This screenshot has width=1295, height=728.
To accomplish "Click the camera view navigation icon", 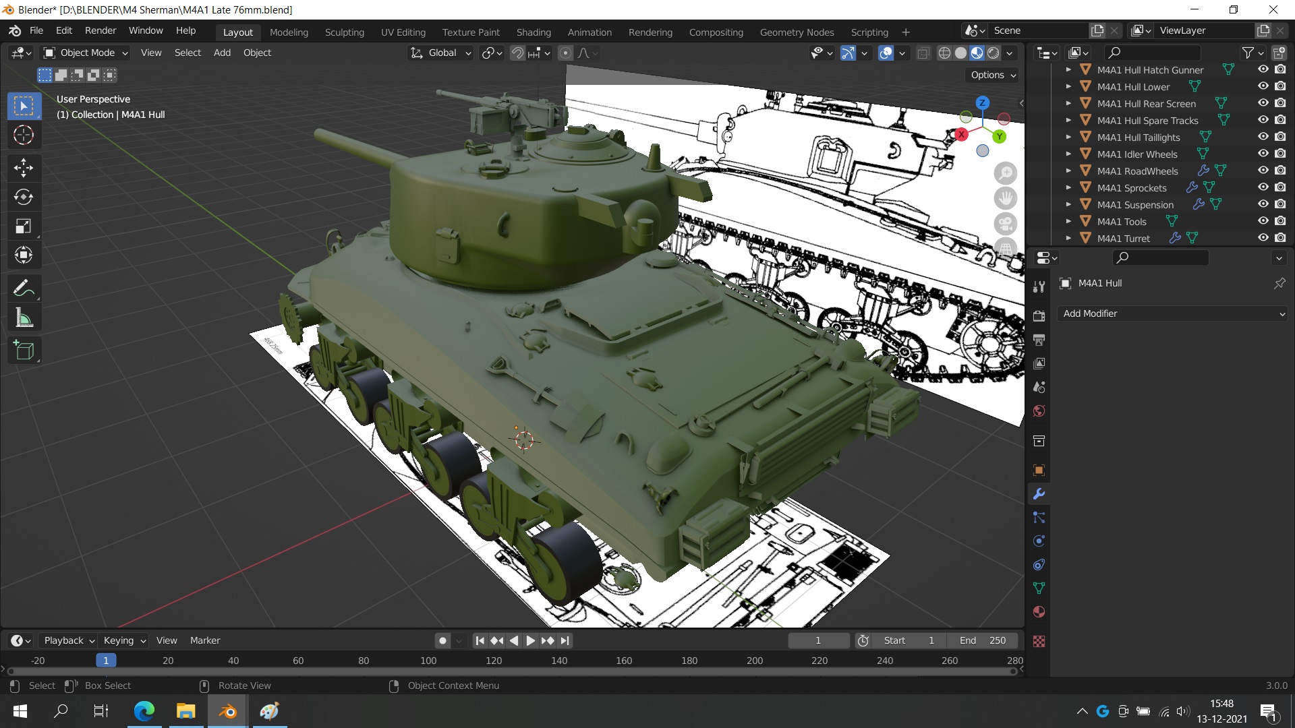I will tap(1006, 224).
